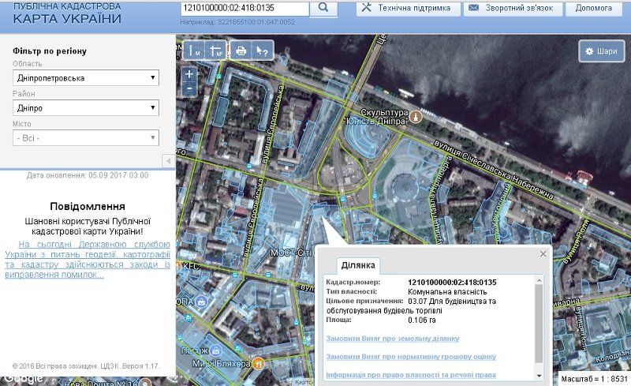Image resolution: width=631 pixels, height=386 pixels.
Task: Collapse the left sidebar panel arrow
Action: pyautogui.click(x=168, y=161)
